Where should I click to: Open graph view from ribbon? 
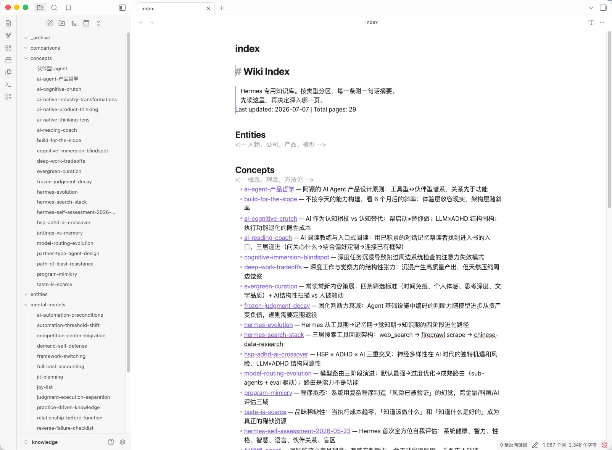tap(8, 36)
